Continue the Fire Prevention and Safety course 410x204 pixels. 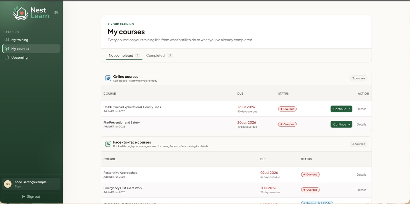coord(341,124)
